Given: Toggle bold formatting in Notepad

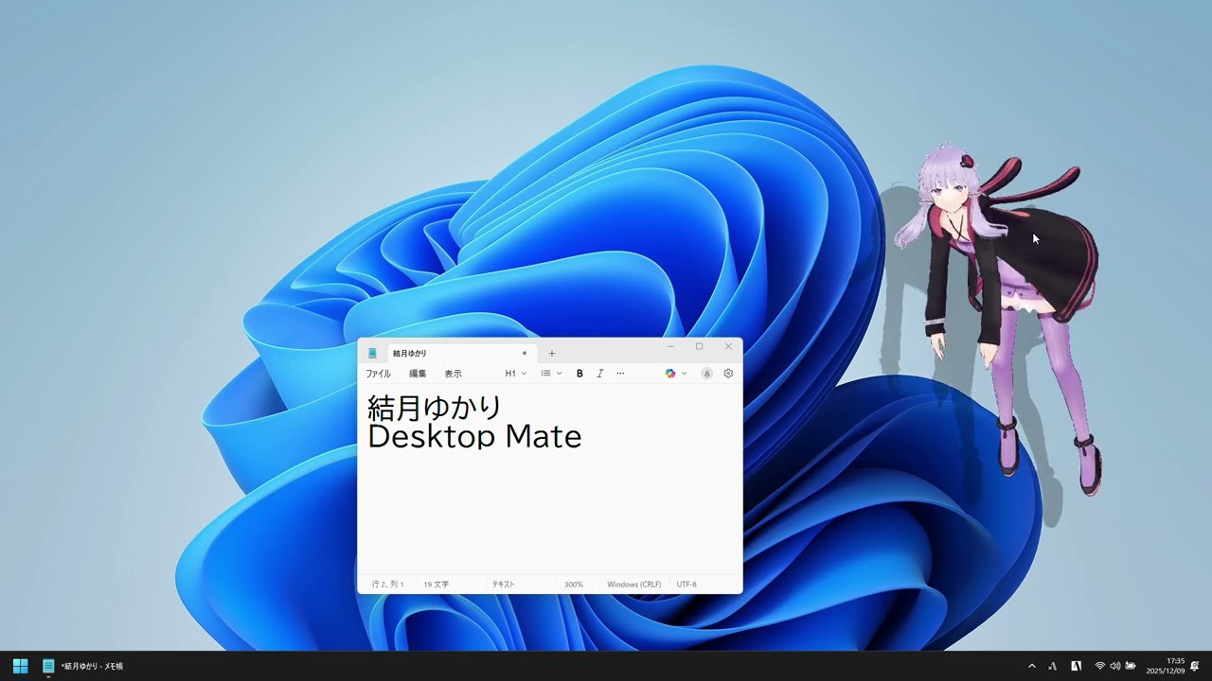Looking at the screenshot, I should 579,374.
